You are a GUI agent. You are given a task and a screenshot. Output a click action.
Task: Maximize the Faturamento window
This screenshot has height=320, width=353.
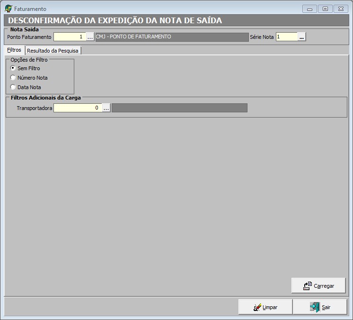[325, 9]
